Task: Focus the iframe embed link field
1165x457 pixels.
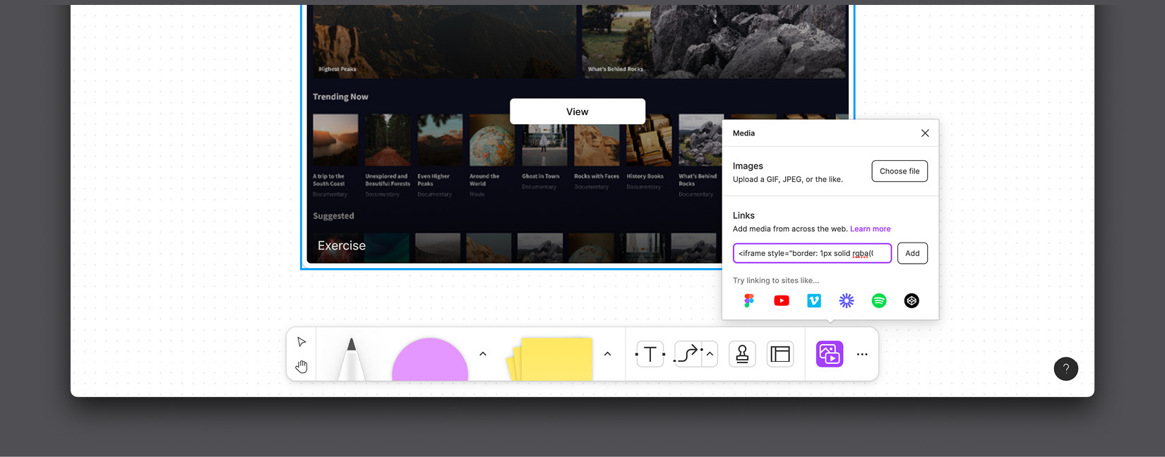Action: point(812,253)
